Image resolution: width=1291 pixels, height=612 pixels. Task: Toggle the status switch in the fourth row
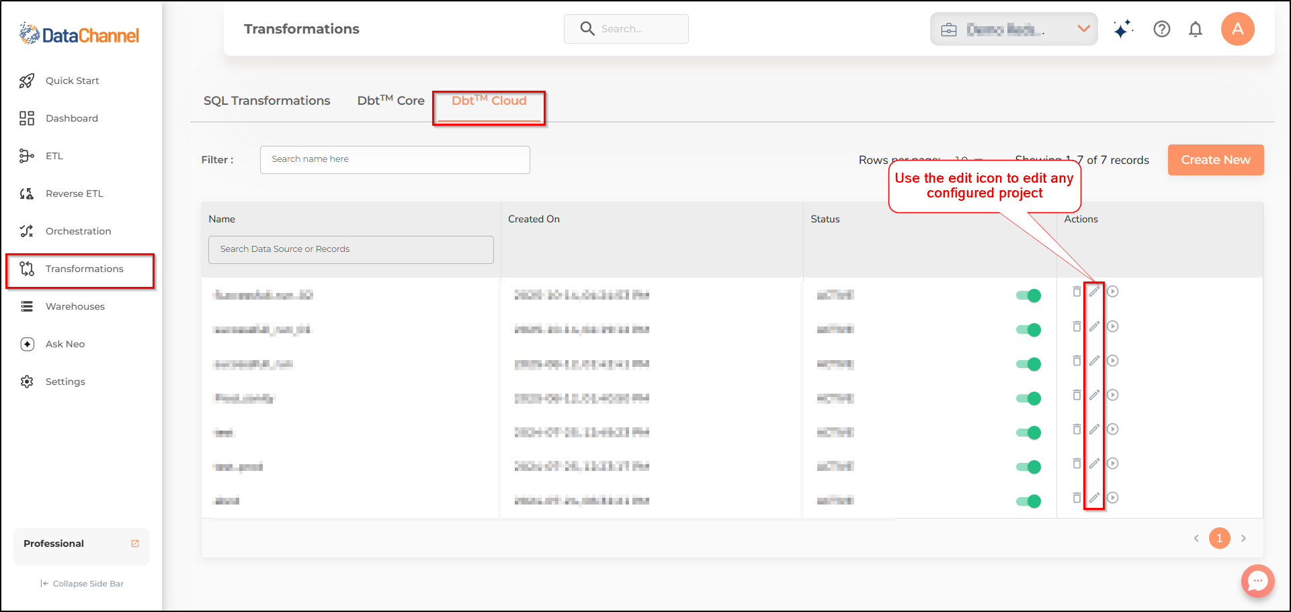[1028, 398]
